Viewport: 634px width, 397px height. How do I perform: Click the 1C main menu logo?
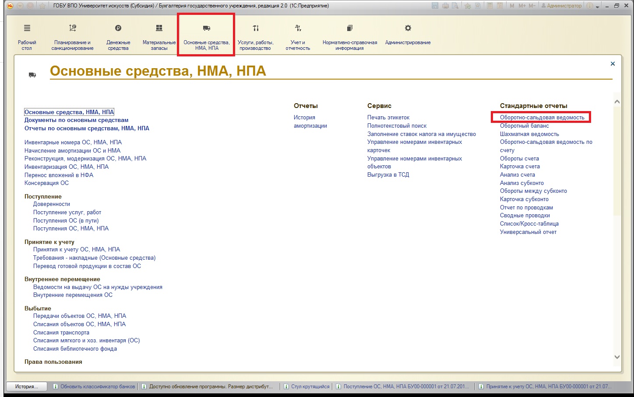10,6
